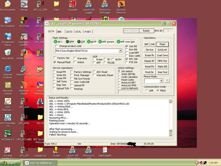Toggle the PPM flash file button

point(70,42)
